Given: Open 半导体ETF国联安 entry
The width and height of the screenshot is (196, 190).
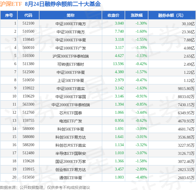Looking at the screenshot, I should coord(71,153).
